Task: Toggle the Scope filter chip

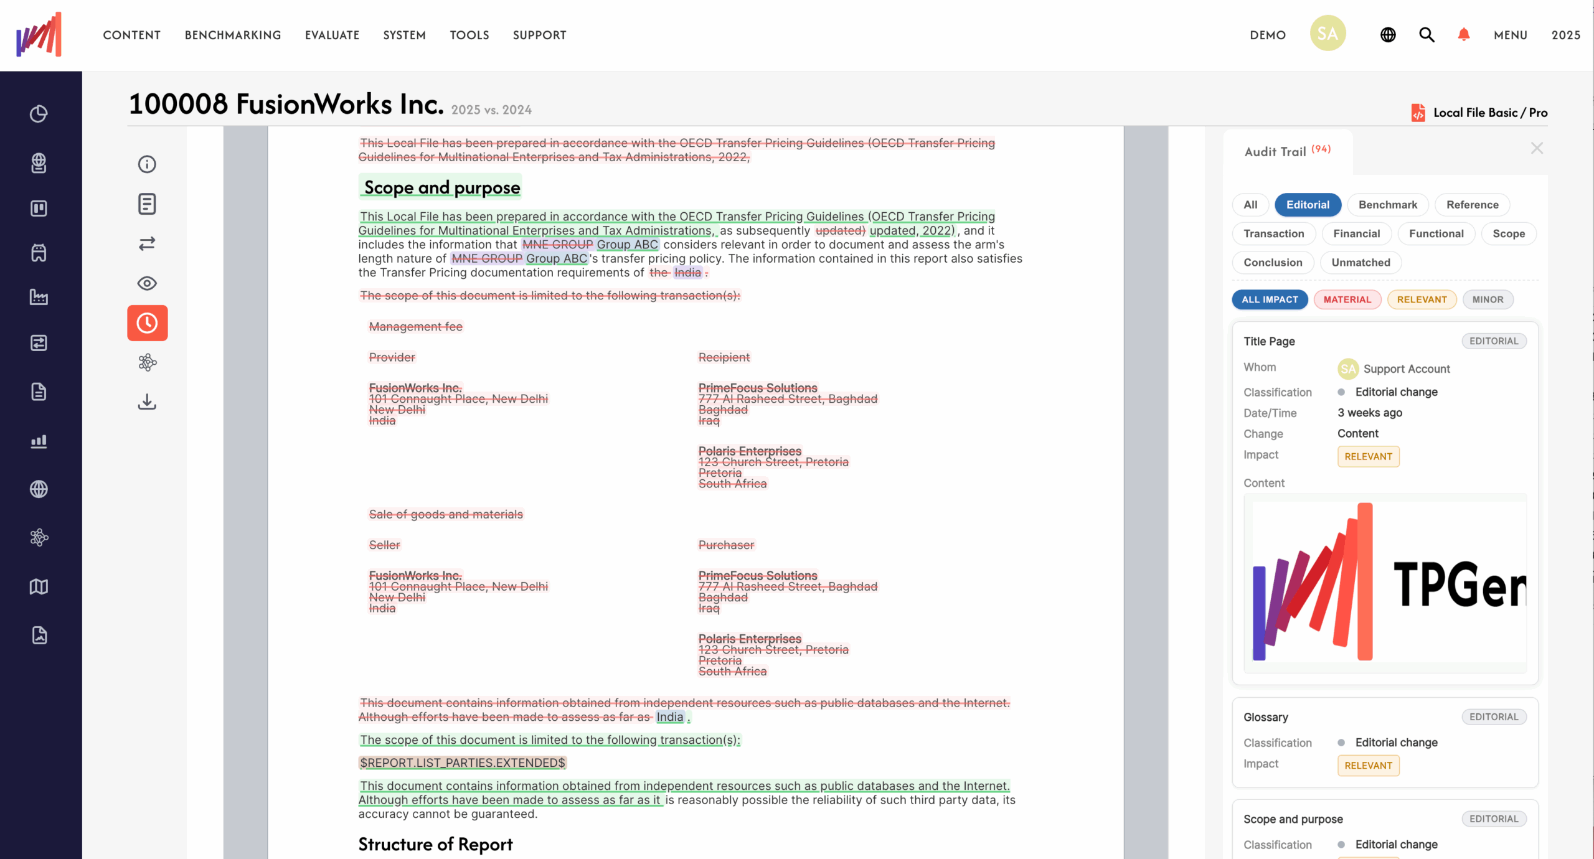Action: coord(1509,233)
